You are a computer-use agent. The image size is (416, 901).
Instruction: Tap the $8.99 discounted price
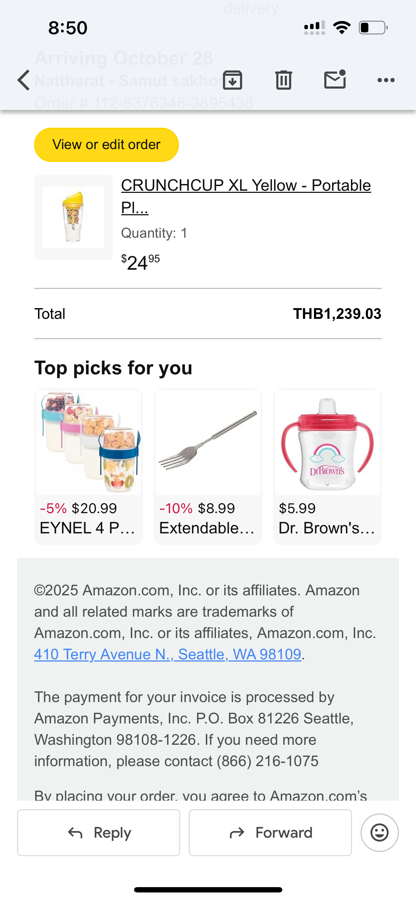[216, 509]
